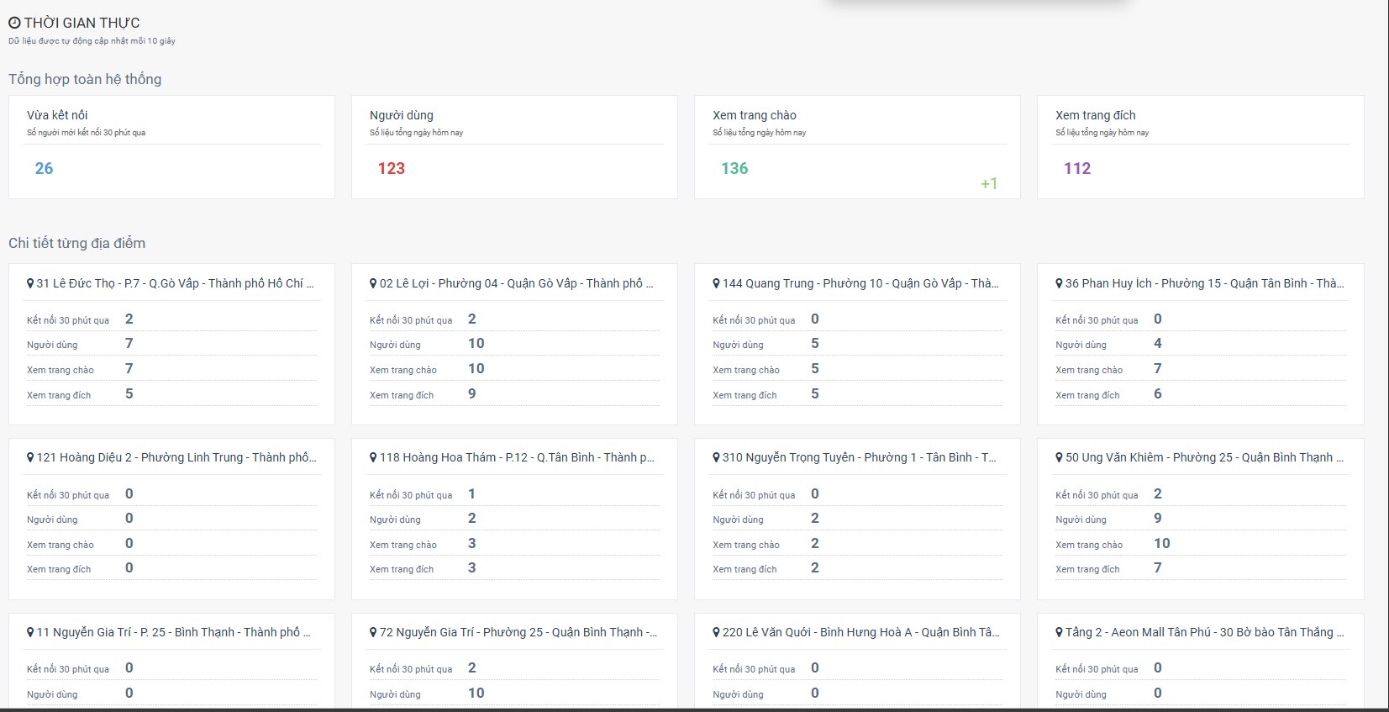
Task: Click 'Người dùng' value 9 in 50 Ung Văn Khiêm card
Action: [x=1158, y=518]
